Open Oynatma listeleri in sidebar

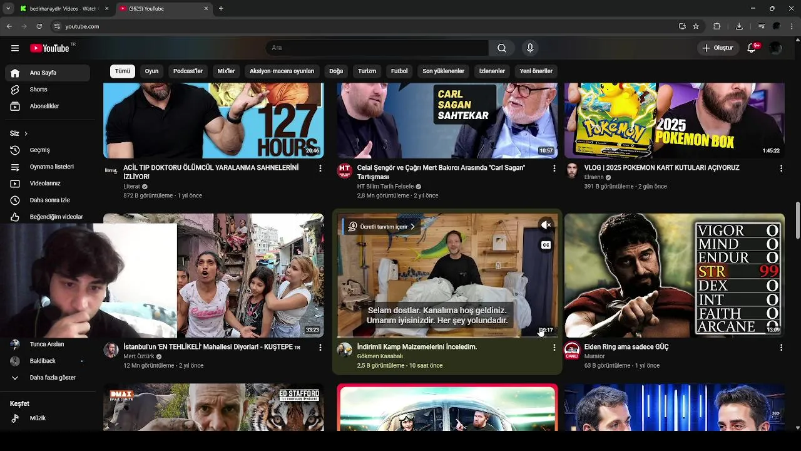(48, 167)
